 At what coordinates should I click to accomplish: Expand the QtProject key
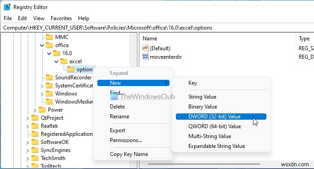pos(27,118)
